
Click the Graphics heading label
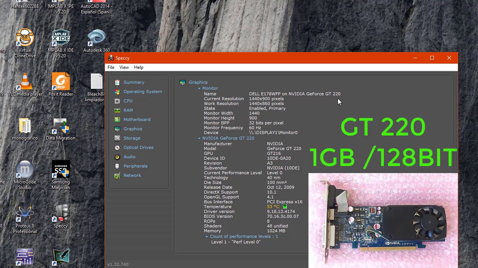pos(198,82)
